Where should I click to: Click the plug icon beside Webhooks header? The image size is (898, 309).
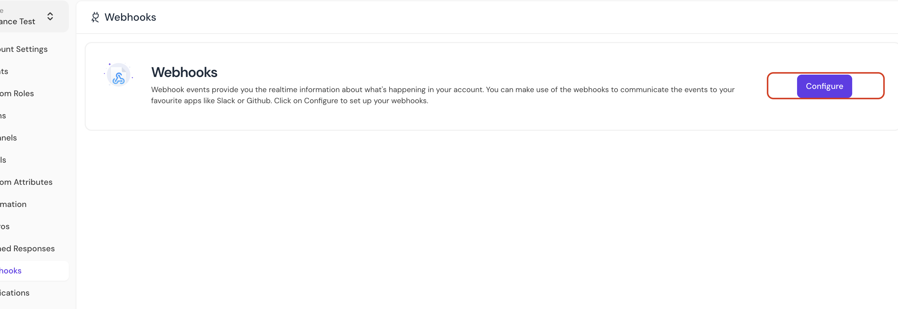[95, 17]
